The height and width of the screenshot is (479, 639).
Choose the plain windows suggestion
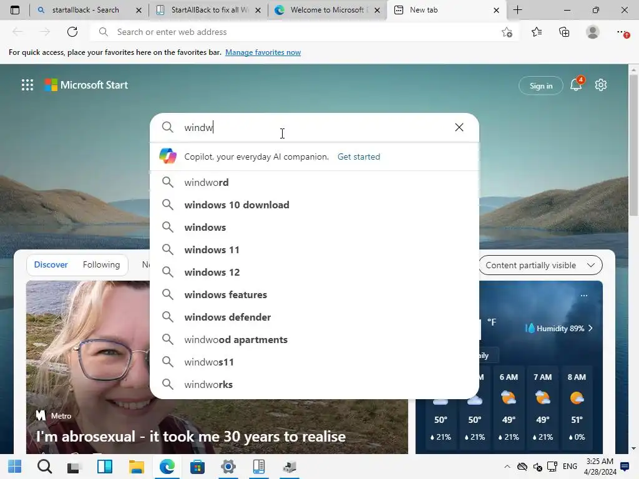(x=315, y=227)
